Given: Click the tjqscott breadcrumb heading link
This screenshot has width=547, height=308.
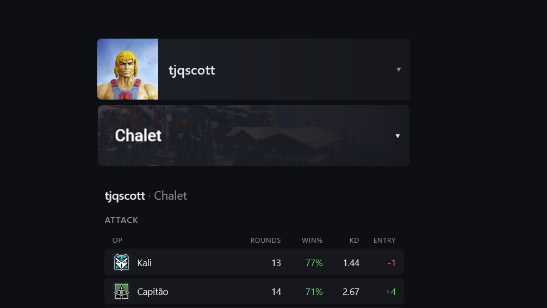Looking at the screenshot, I should coord(125,195).
